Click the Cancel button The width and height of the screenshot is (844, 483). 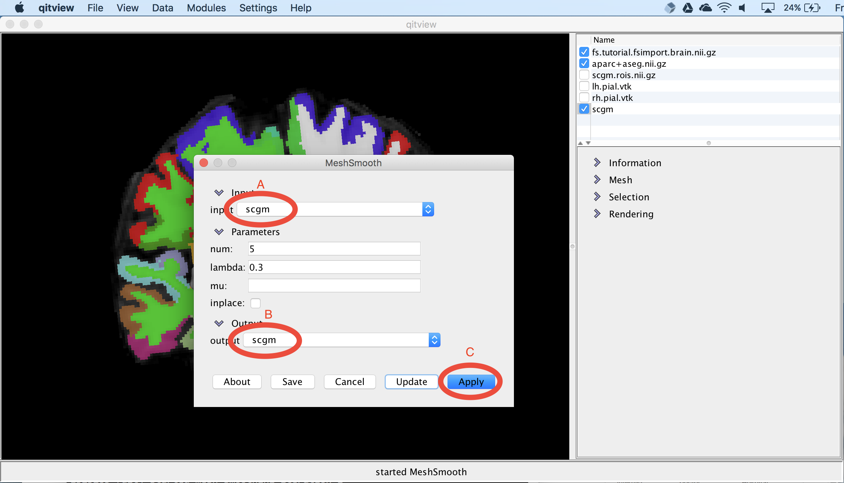click(349, 381)
